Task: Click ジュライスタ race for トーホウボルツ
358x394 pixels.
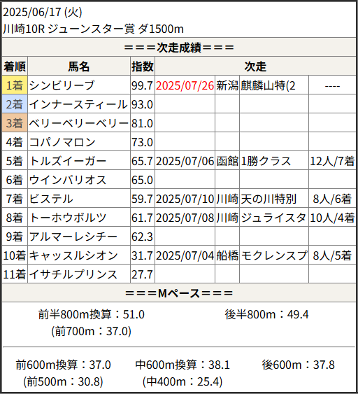Action: pyautogui.click(x=273, y=218)
